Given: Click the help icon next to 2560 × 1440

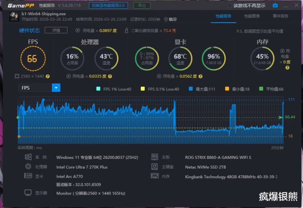Looking at the screenshot, I should 48,76.
